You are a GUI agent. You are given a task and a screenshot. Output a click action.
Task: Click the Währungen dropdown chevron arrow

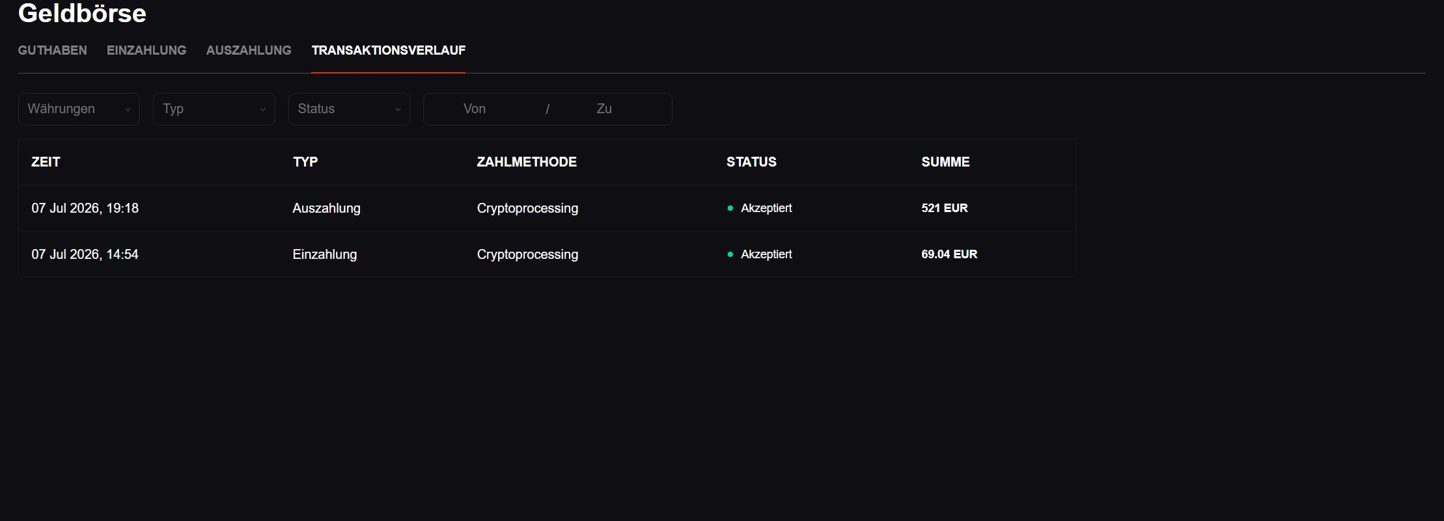pos(128,109)
